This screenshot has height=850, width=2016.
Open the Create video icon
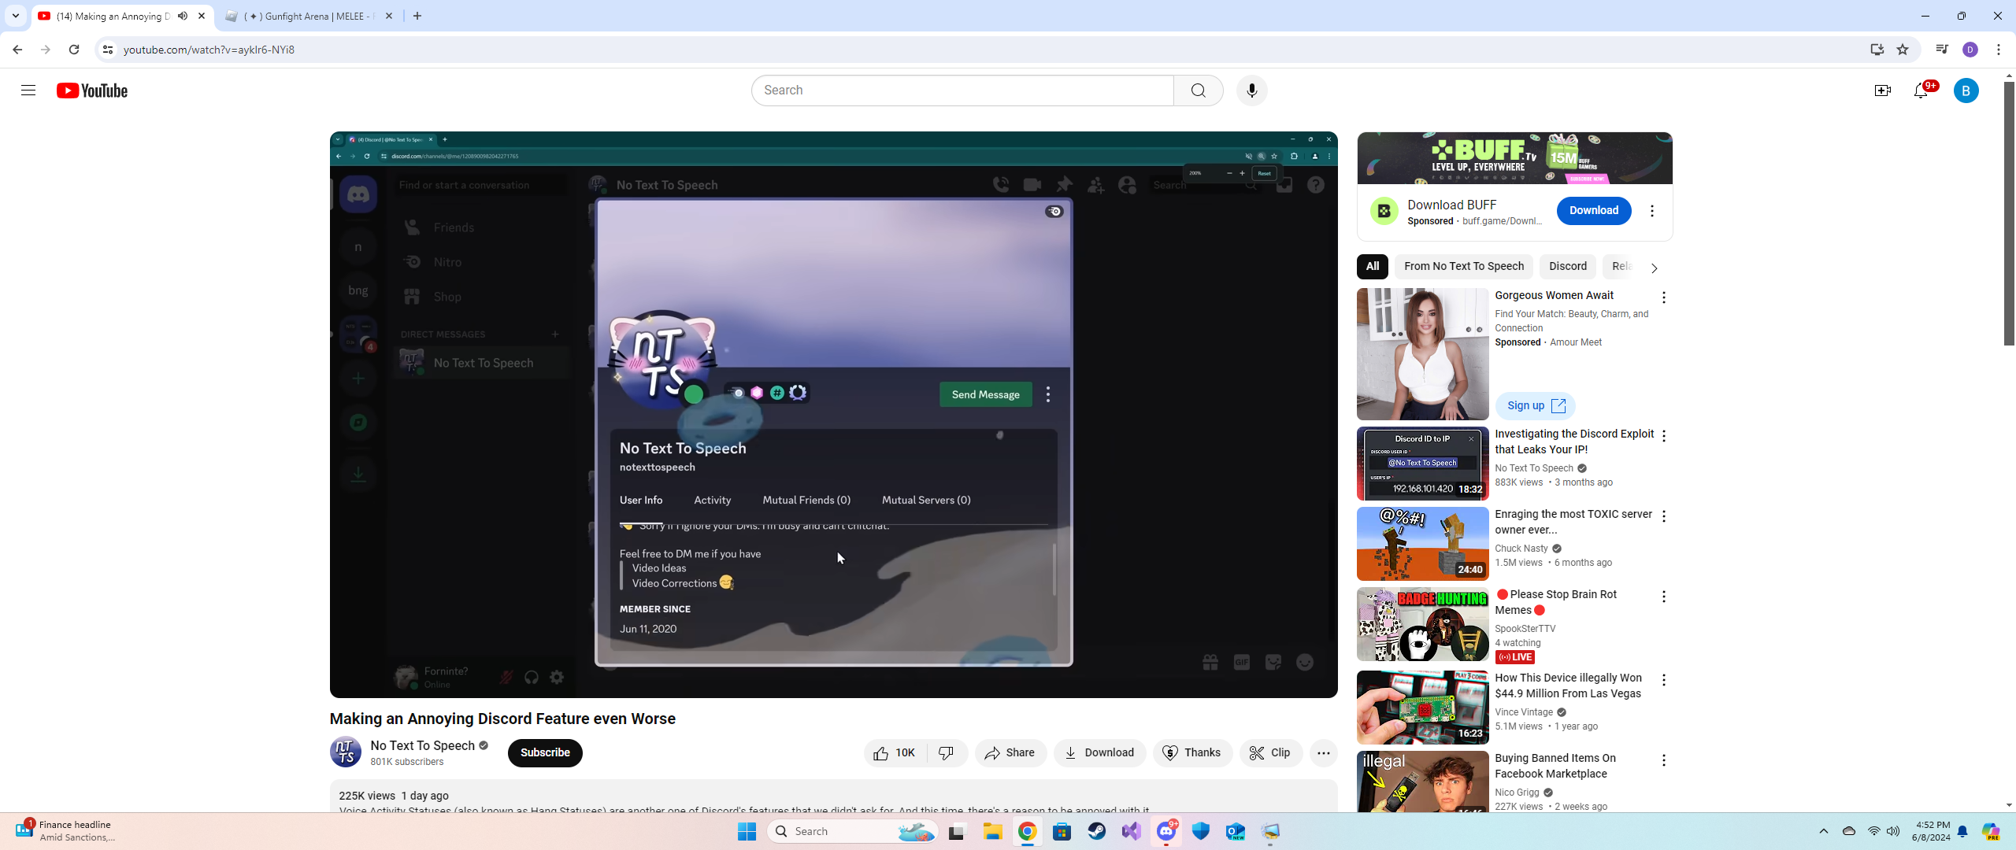pyautogui.click(x=1882, y=91)
